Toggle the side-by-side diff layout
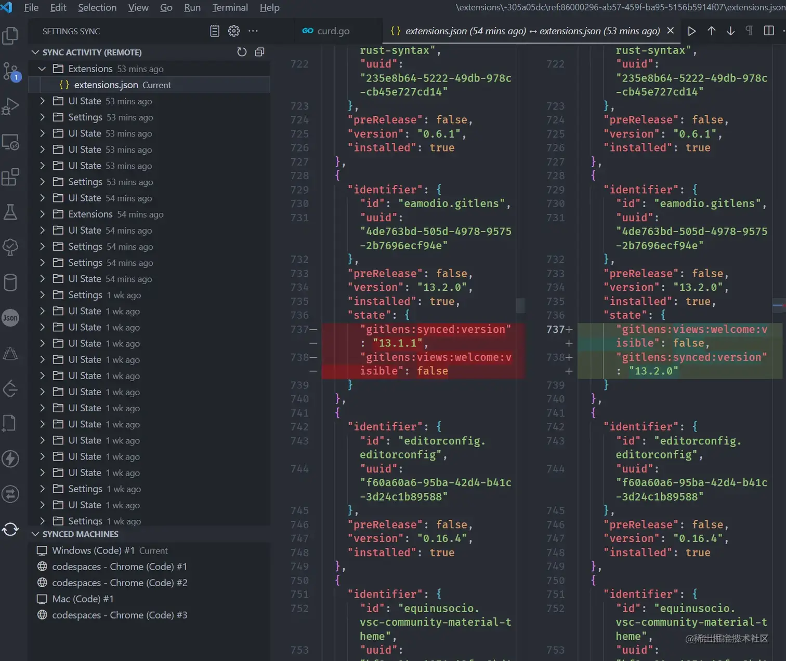The width and height of the screenshot is (786, 661). [769, 31]
